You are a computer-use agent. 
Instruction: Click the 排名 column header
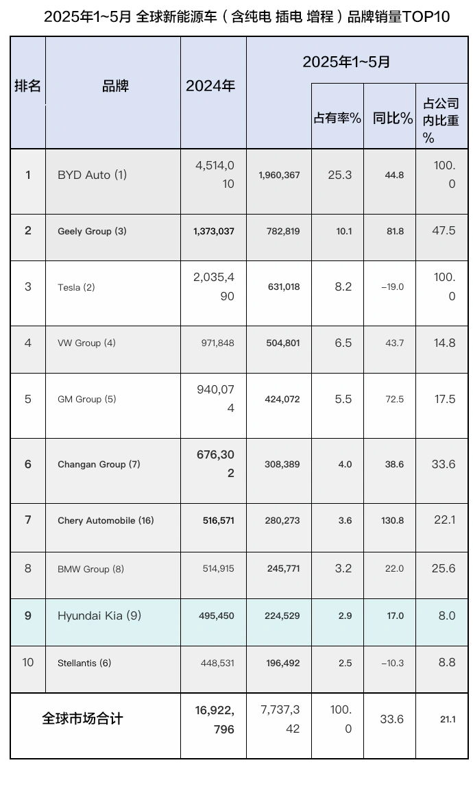point(27,93)
